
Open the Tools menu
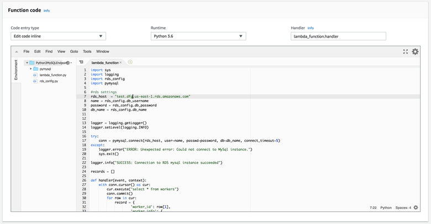pos(87,51)
